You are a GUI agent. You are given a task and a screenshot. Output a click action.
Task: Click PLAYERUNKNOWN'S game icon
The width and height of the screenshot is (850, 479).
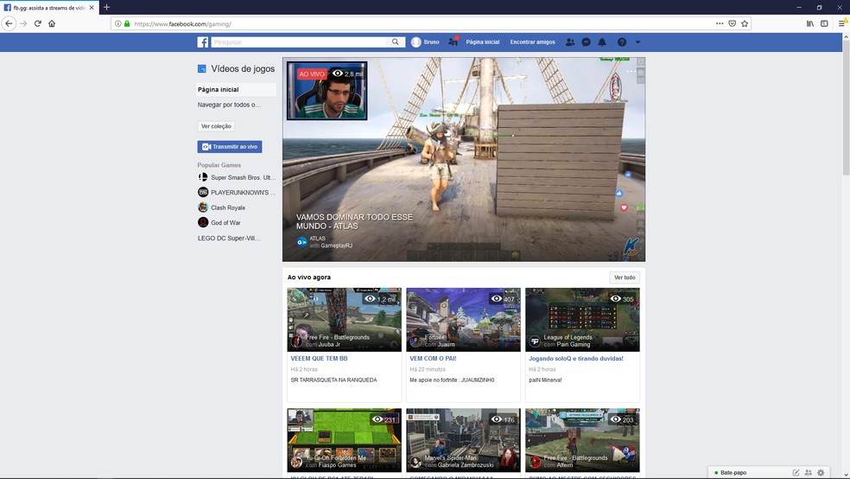click(x=203, y=192)
